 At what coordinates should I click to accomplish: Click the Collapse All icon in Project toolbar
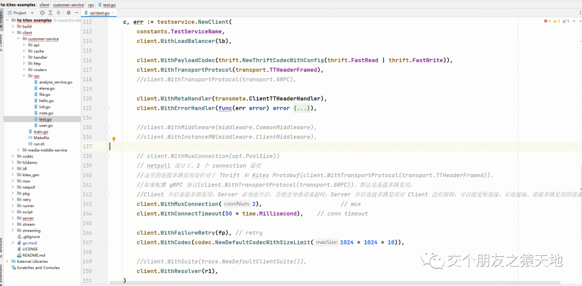pos(58,12)
